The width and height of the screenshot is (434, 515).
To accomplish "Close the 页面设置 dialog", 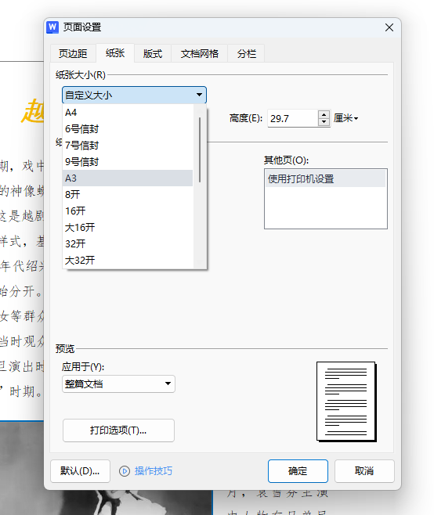I will click(x=389, y=27).
